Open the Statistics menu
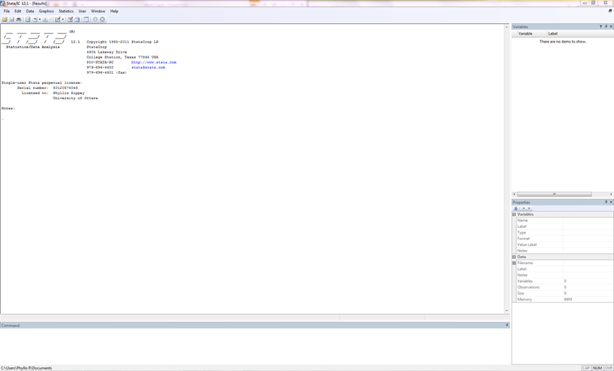 point(66,11)
